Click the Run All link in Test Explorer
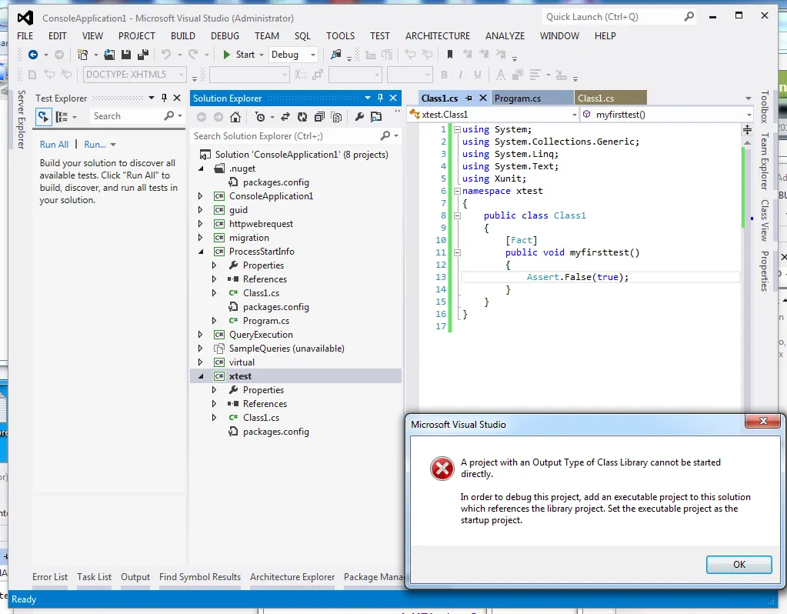This screenshot has width=787, height=614. tap(54, 145)
